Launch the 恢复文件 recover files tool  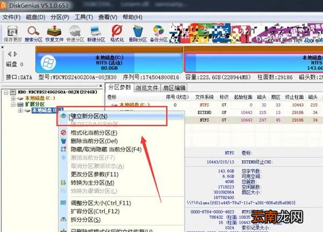54,33
